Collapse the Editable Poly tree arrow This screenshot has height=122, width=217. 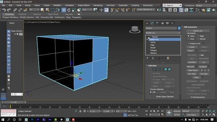tap(147, 40)
